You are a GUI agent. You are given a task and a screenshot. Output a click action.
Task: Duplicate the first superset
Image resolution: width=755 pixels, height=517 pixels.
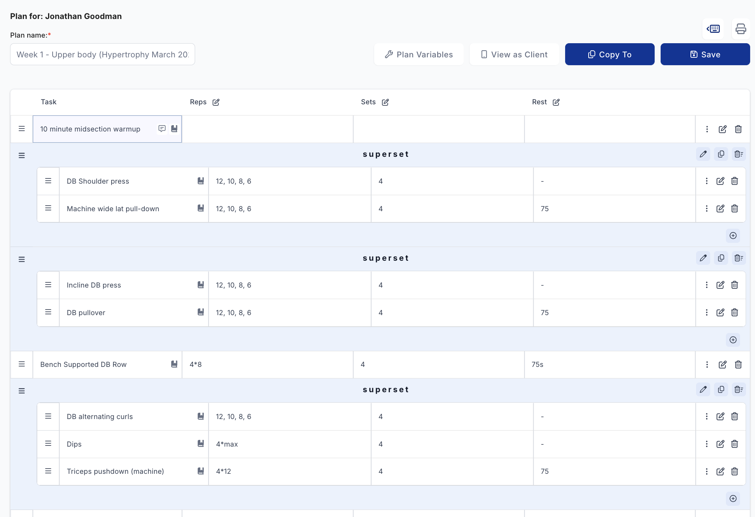coord(721,154)
